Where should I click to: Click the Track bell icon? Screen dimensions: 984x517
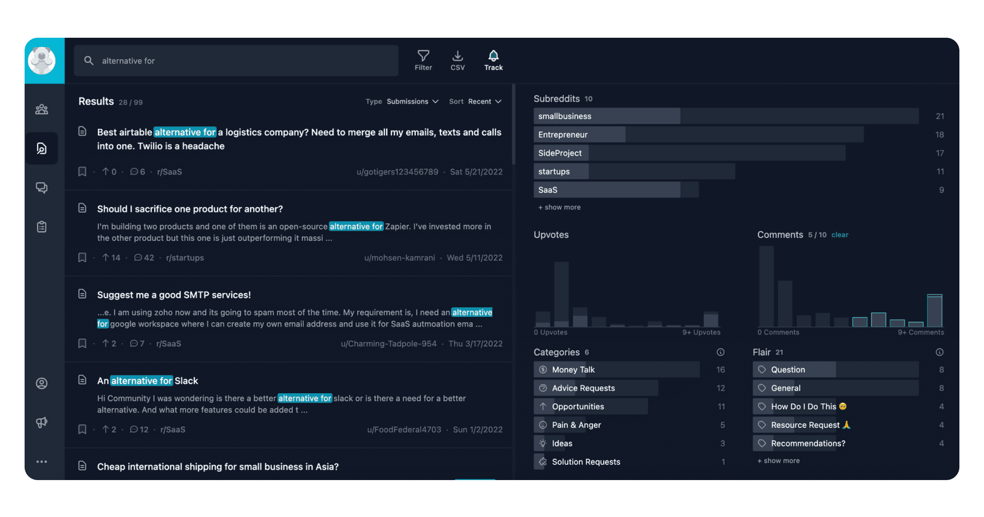point(493,60)
